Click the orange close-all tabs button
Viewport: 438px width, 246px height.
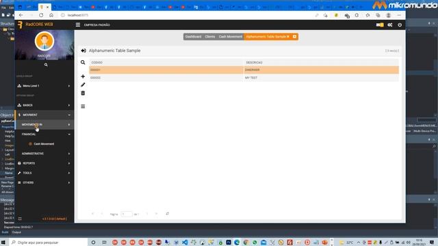(x=294, y=37)
